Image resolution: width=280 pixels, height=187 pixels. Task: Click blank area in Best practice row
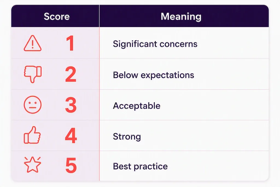[218, 166]
